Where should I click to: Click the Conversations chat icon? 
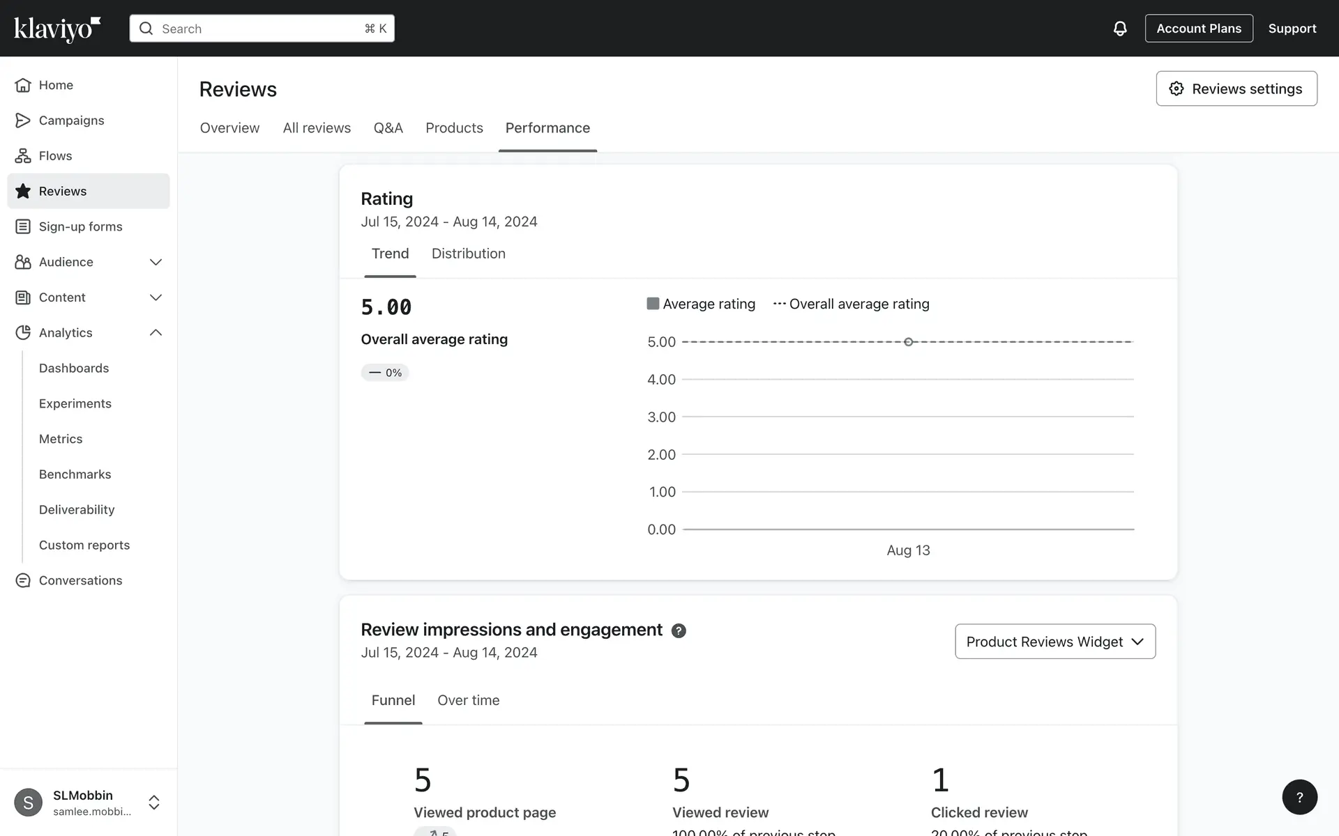pyautogui.click(x=23, y=580)
